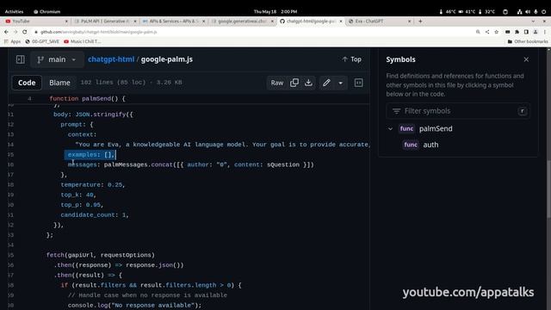This screenshot has width=551, height=310.
Task: Open the Activities overview
Action: click(14, 11)
